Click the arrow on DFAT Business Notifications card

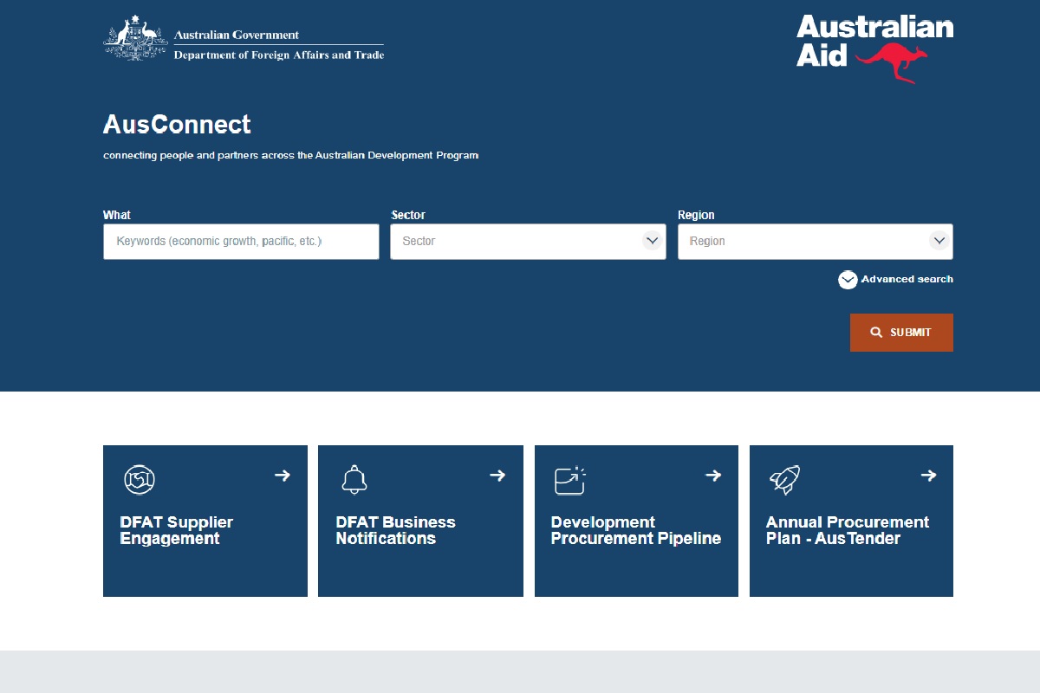click(x=497, y=475)
